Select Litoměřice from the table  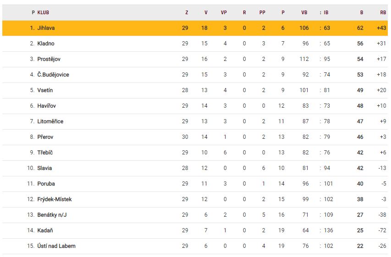point(50,121)
